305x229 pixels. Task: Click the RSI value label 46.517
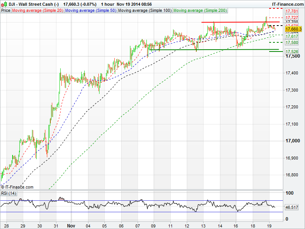pos(291,207)
